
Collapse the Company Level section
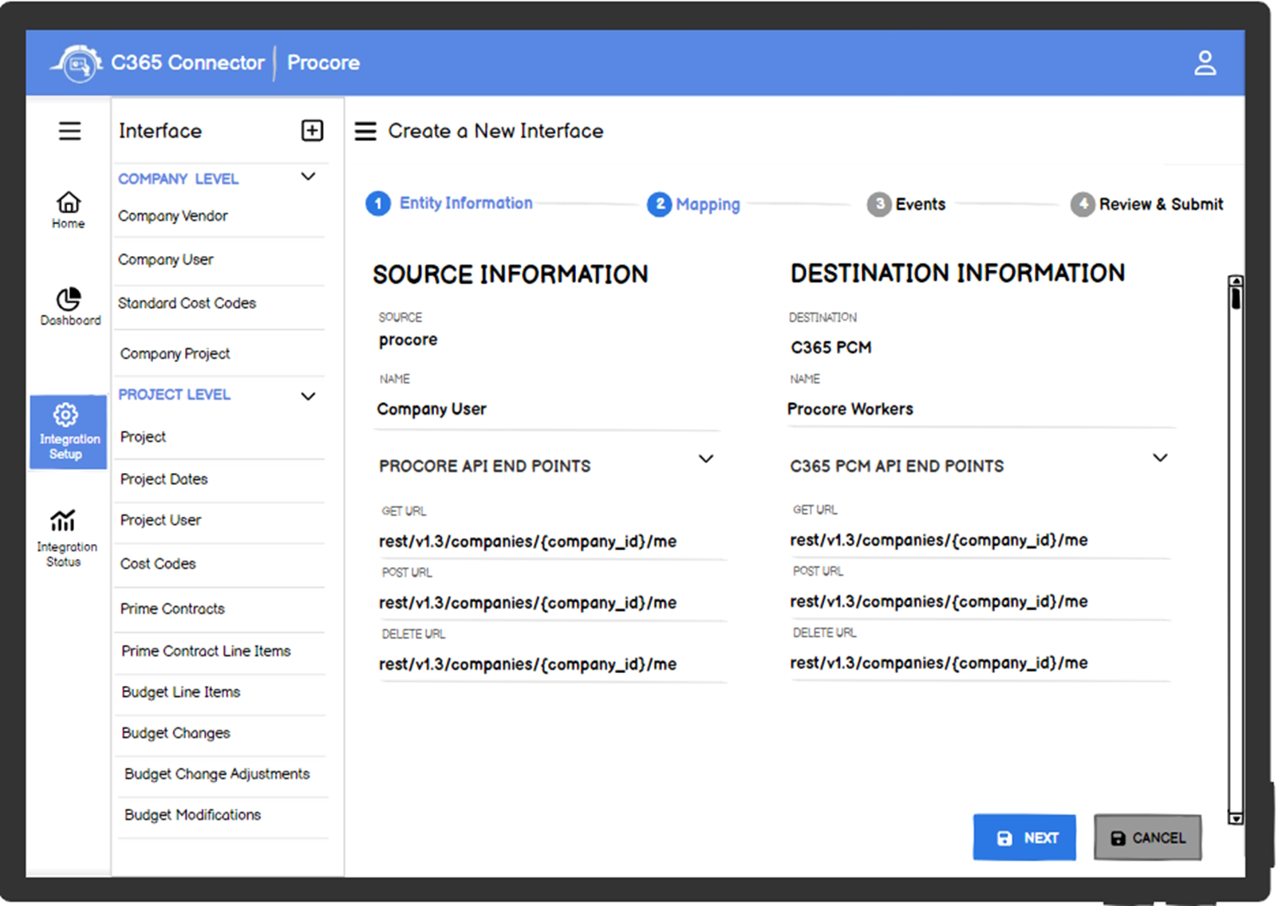tap(308, 176)
